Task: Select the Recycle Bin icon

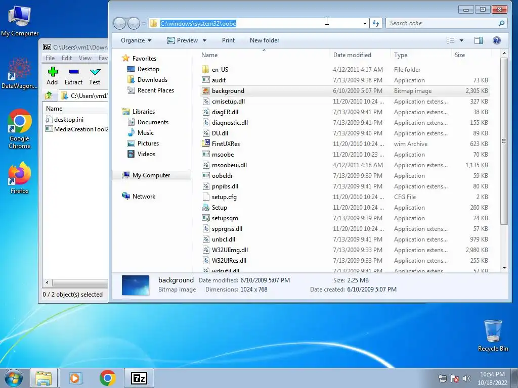Action: click(x=493, y=335)
